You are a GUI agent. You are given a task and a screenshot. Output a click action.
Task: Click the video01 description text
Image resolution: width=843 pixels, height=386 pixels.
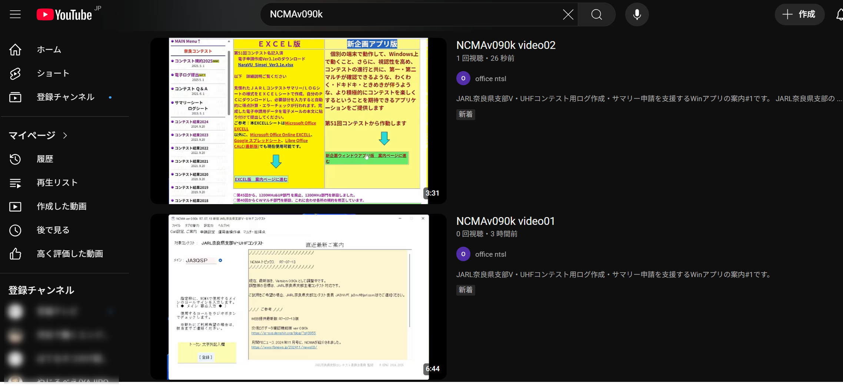click(614, 274)
